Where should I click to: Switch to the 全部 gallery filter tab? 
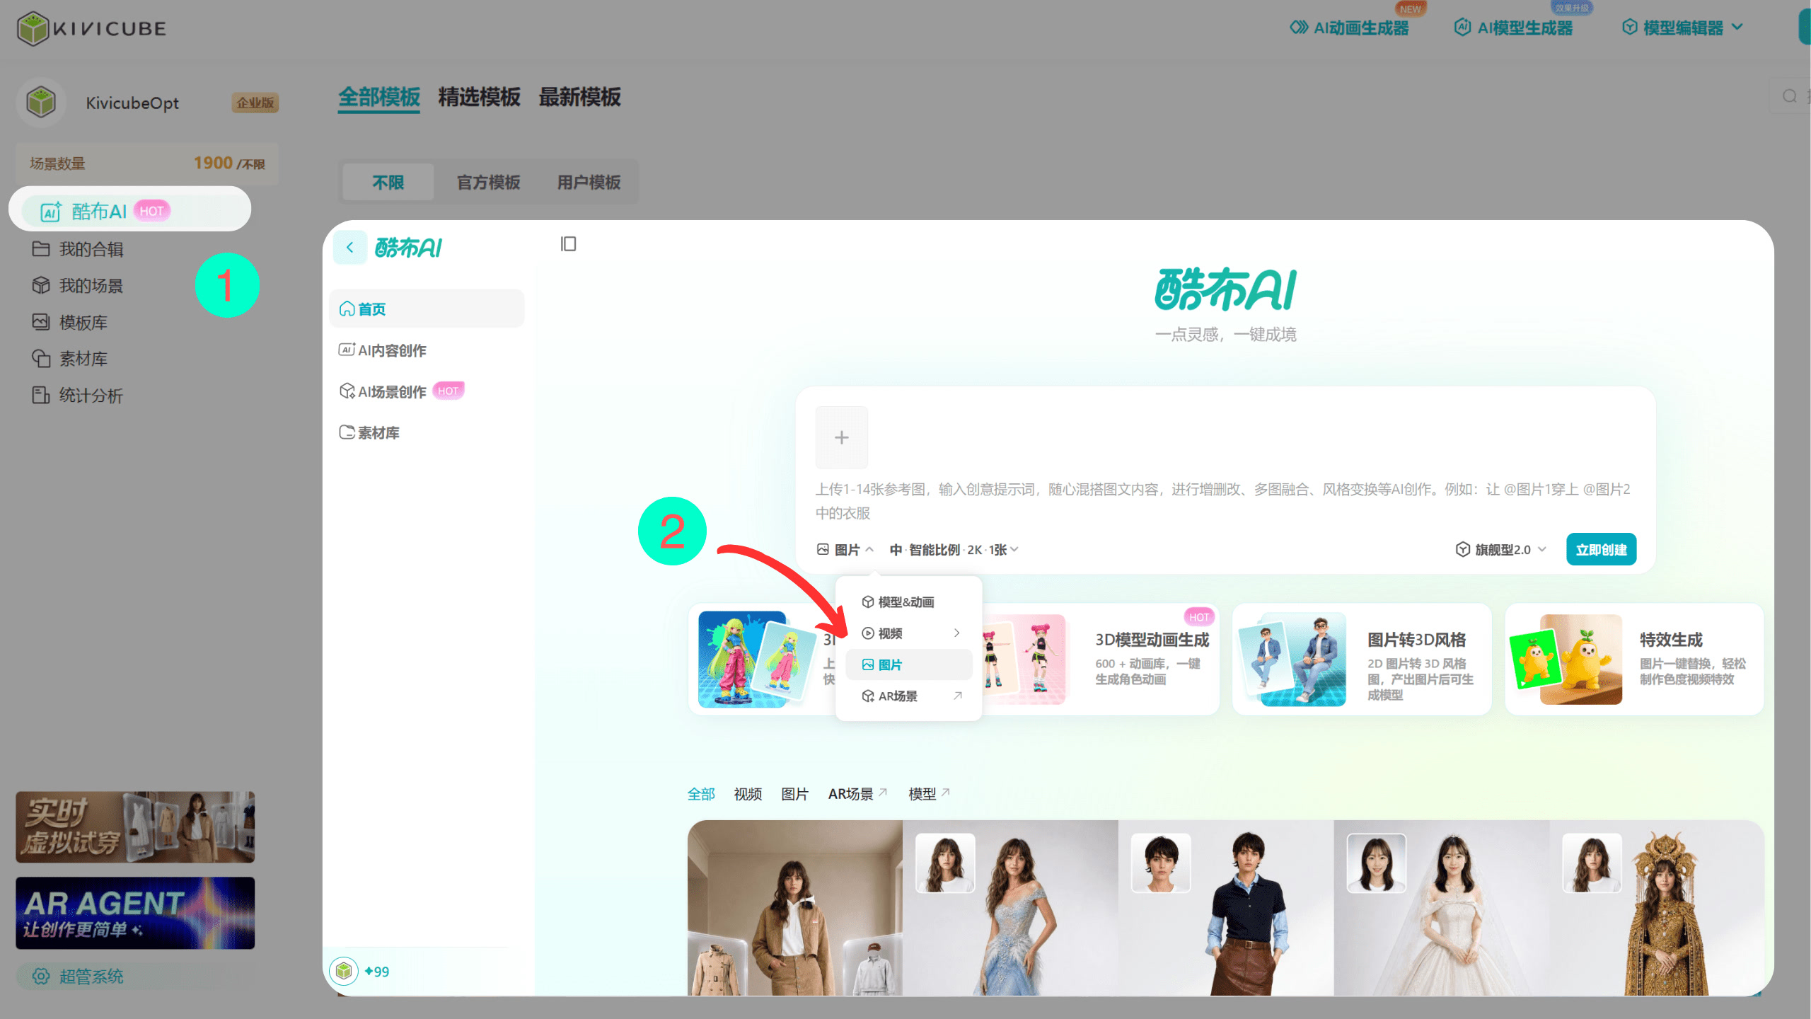pyautogui.click(x=701, y=794)
